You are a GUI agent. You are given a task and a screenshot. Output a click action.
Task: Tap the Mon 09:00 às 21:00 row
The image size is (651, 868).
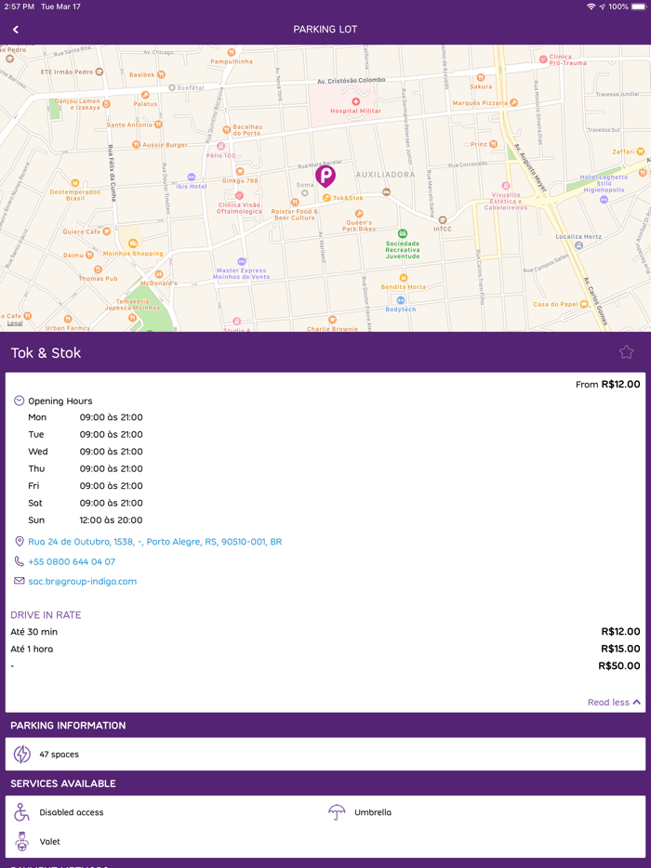86,417
